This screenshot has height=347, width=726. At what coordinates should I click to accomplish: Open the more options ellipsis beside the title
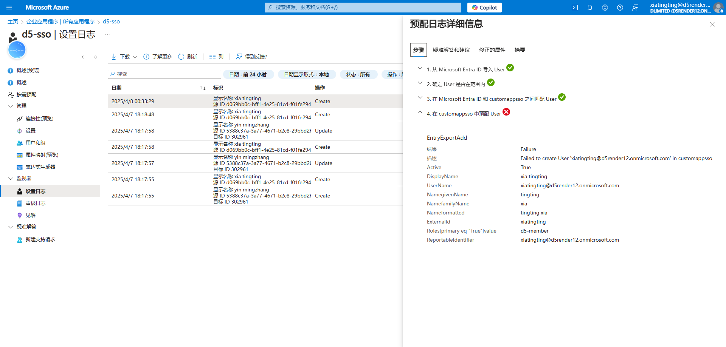107,35
